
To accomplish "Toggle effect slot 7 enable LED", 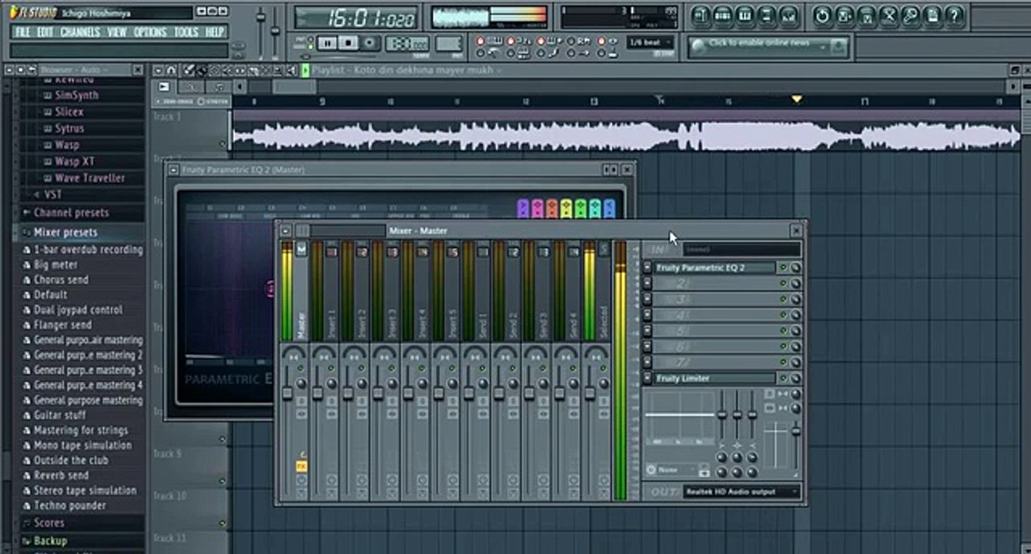I will (783, 362).
